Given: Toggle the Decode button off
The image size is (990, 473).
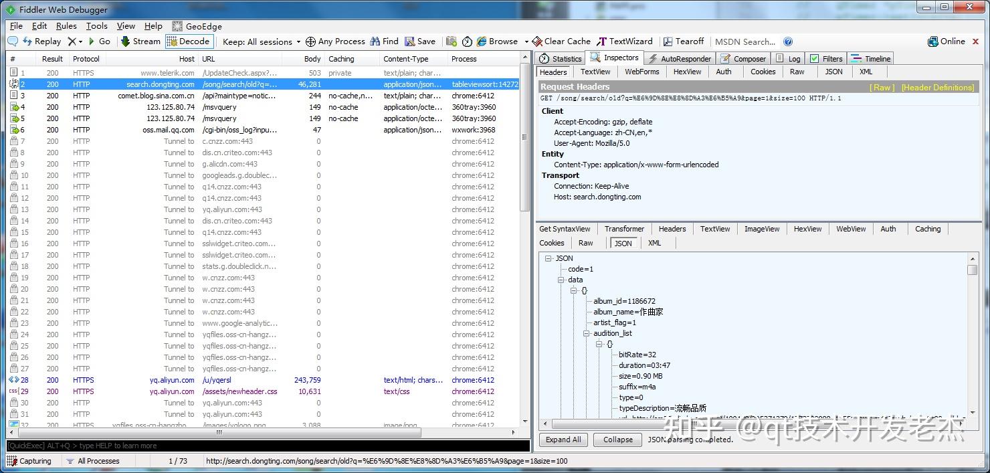Looking at the screenshot, I should coord(188,41).
